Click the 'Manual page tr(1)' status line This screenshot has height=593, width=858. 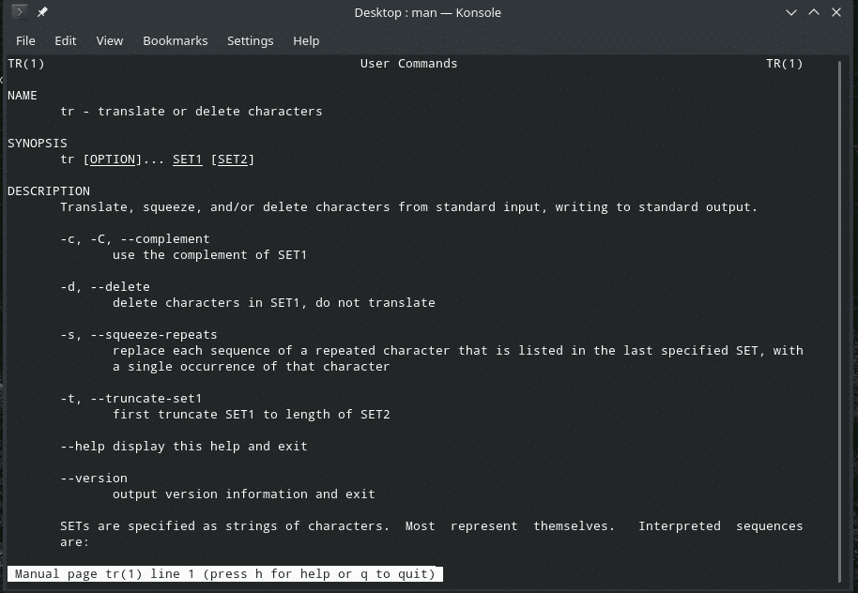(224, 573)
